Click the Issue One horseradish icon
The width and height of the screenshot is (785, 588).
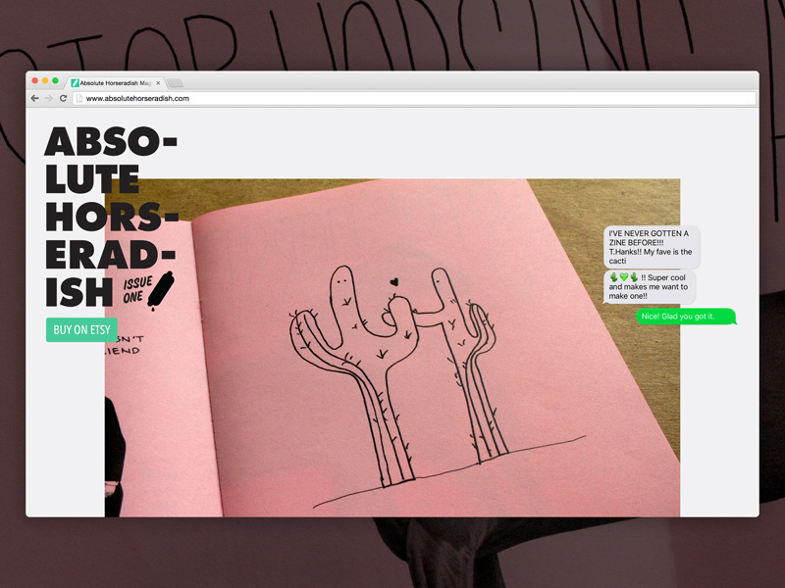pos(160,290)
